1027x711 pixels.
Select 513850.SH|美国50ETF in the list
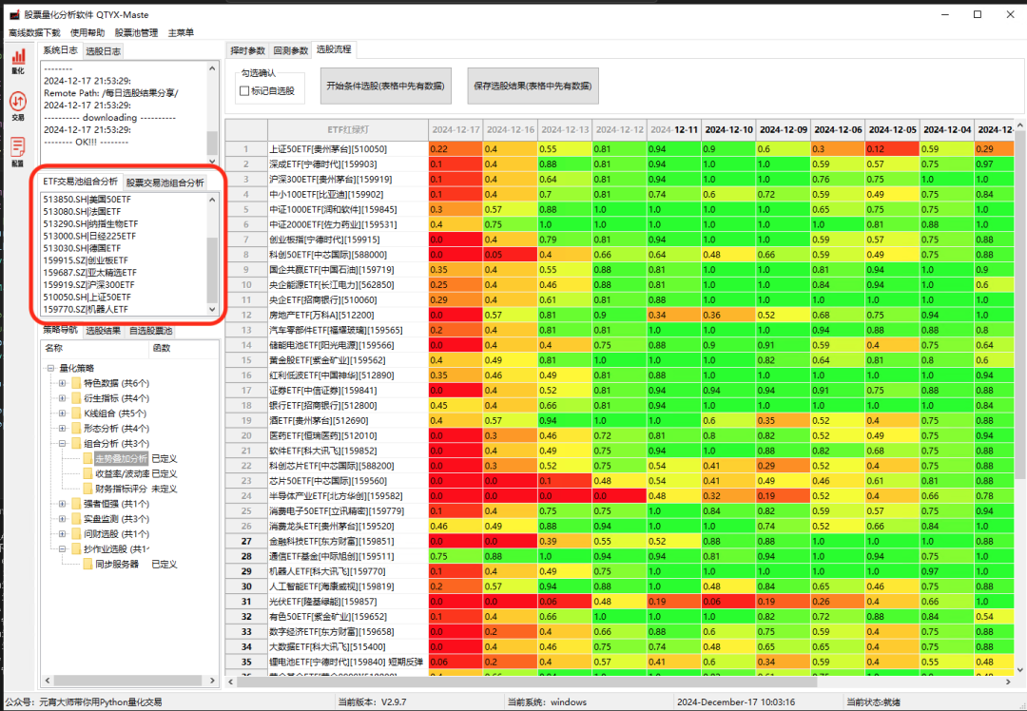(x=87, y=199)
